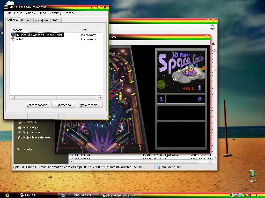Click the BALL number display

(200, 88)
